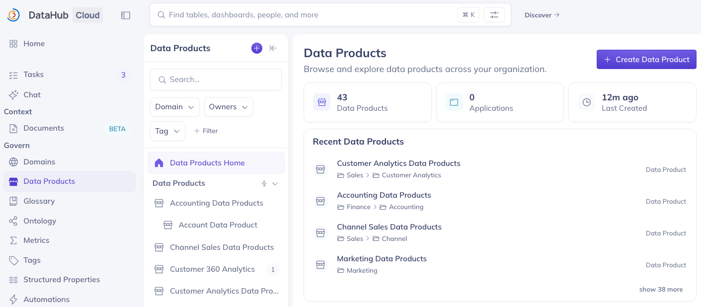Open Glossary in the left navigation

[x=70, y=201]
